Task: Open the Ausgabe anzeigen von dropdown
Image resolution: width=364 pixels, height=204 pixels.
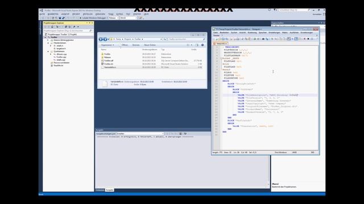Action: point(140,134)
